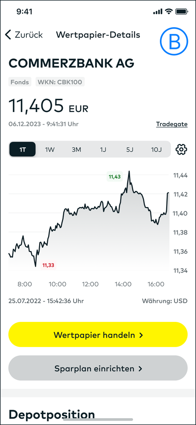
Task: Tap the blue B profile icon
Action: pos(174,40)
